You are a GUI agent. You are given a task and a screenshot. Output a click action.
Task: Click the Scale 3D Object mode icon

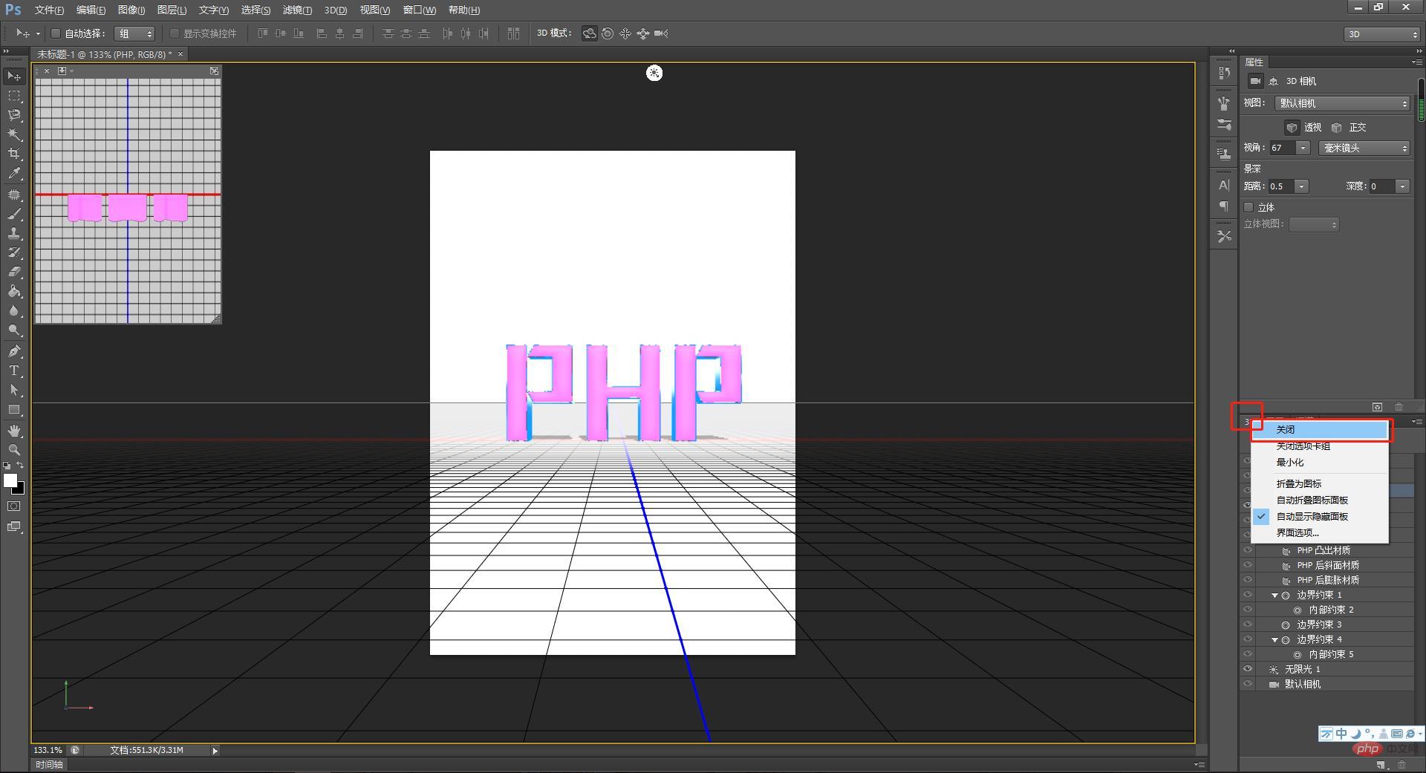point(661,33)
